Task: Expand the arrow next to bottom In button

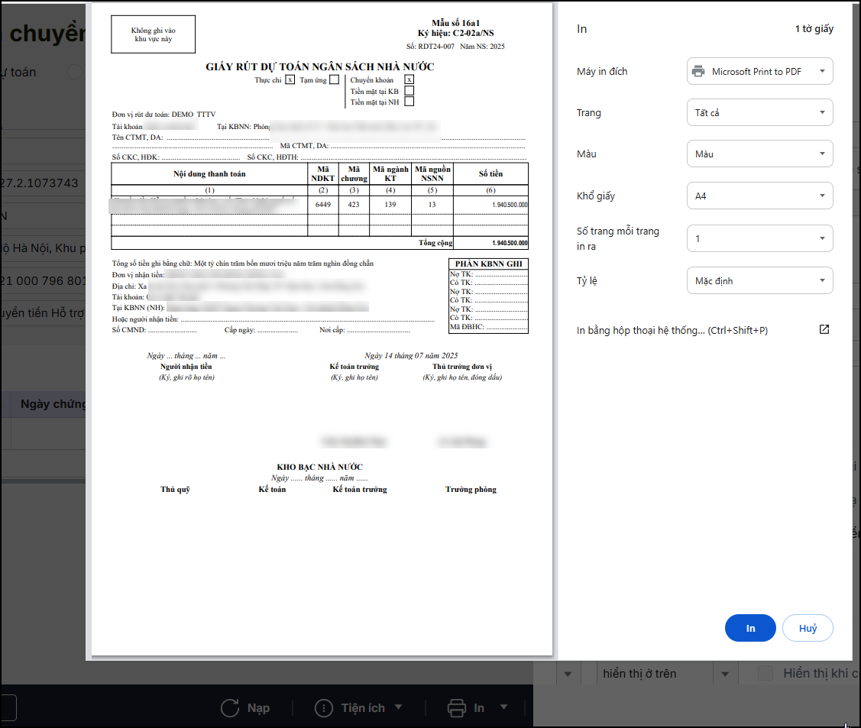Action: tap(504, 707)
